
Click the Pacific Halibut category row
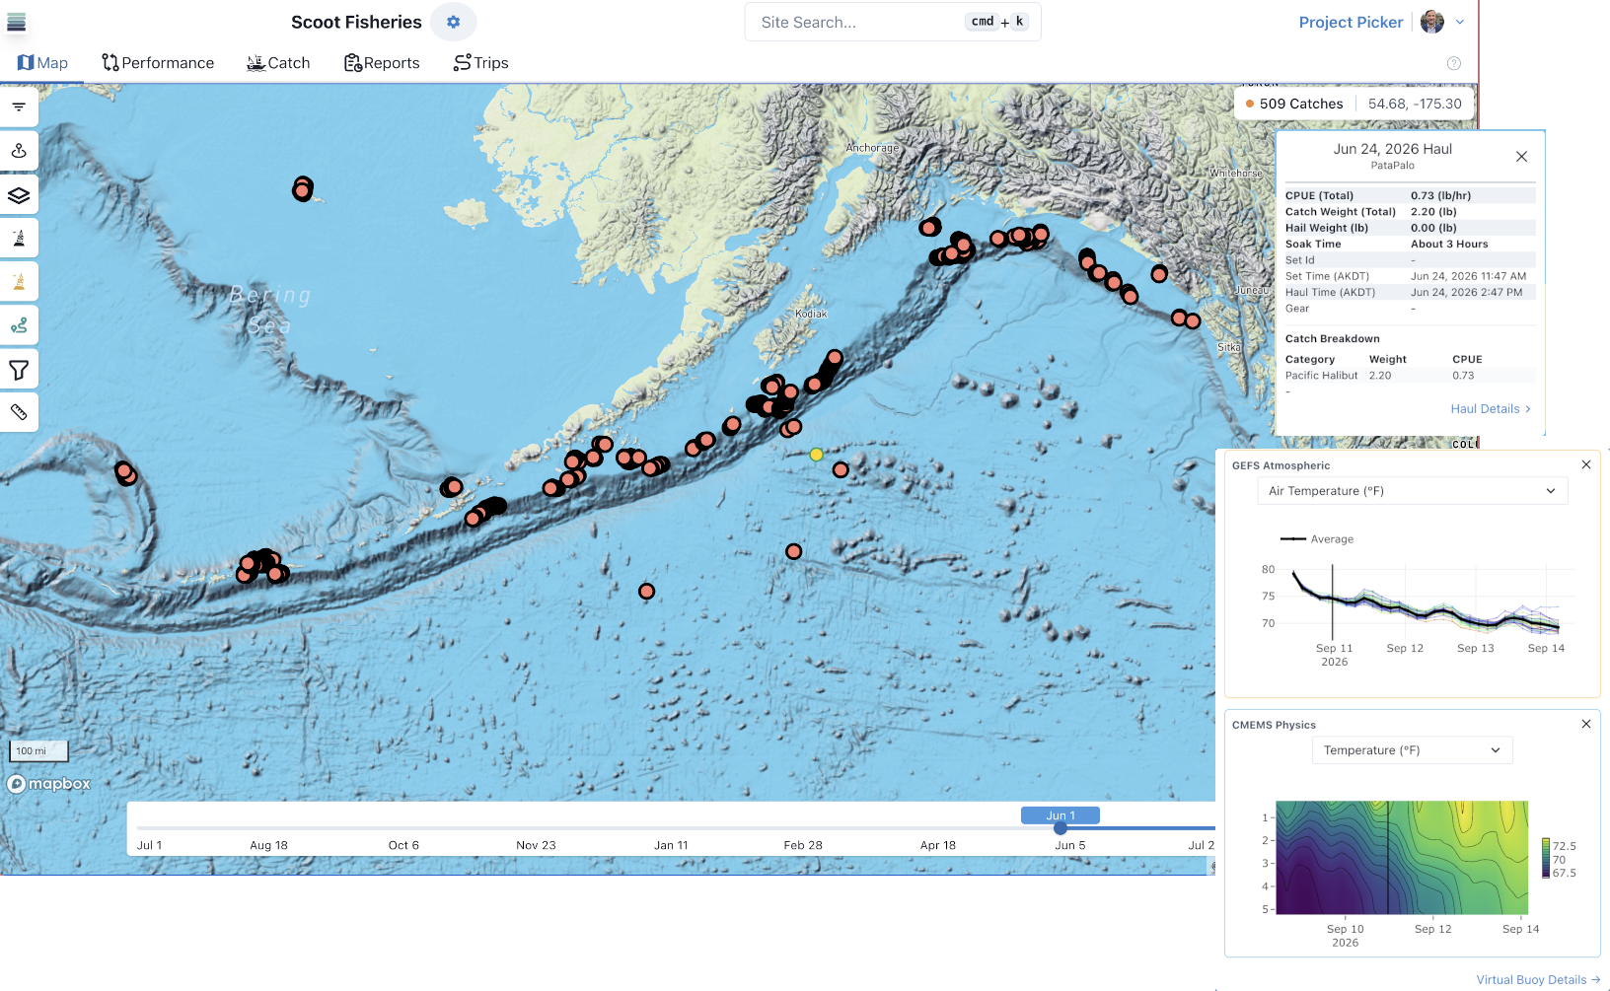click(x=1410, y=376)
